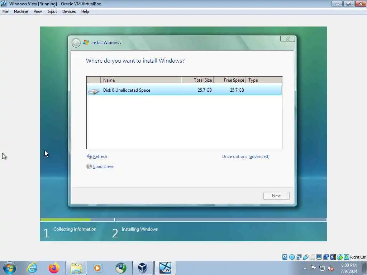
Task: Restore down the VirtualBox window
Action: 349,4
